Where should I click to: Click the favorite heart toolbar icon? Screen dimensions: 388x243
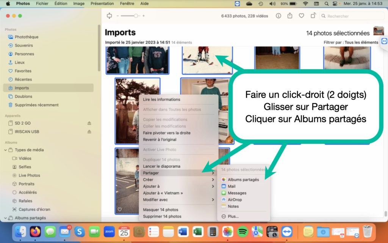click(301, 16)
